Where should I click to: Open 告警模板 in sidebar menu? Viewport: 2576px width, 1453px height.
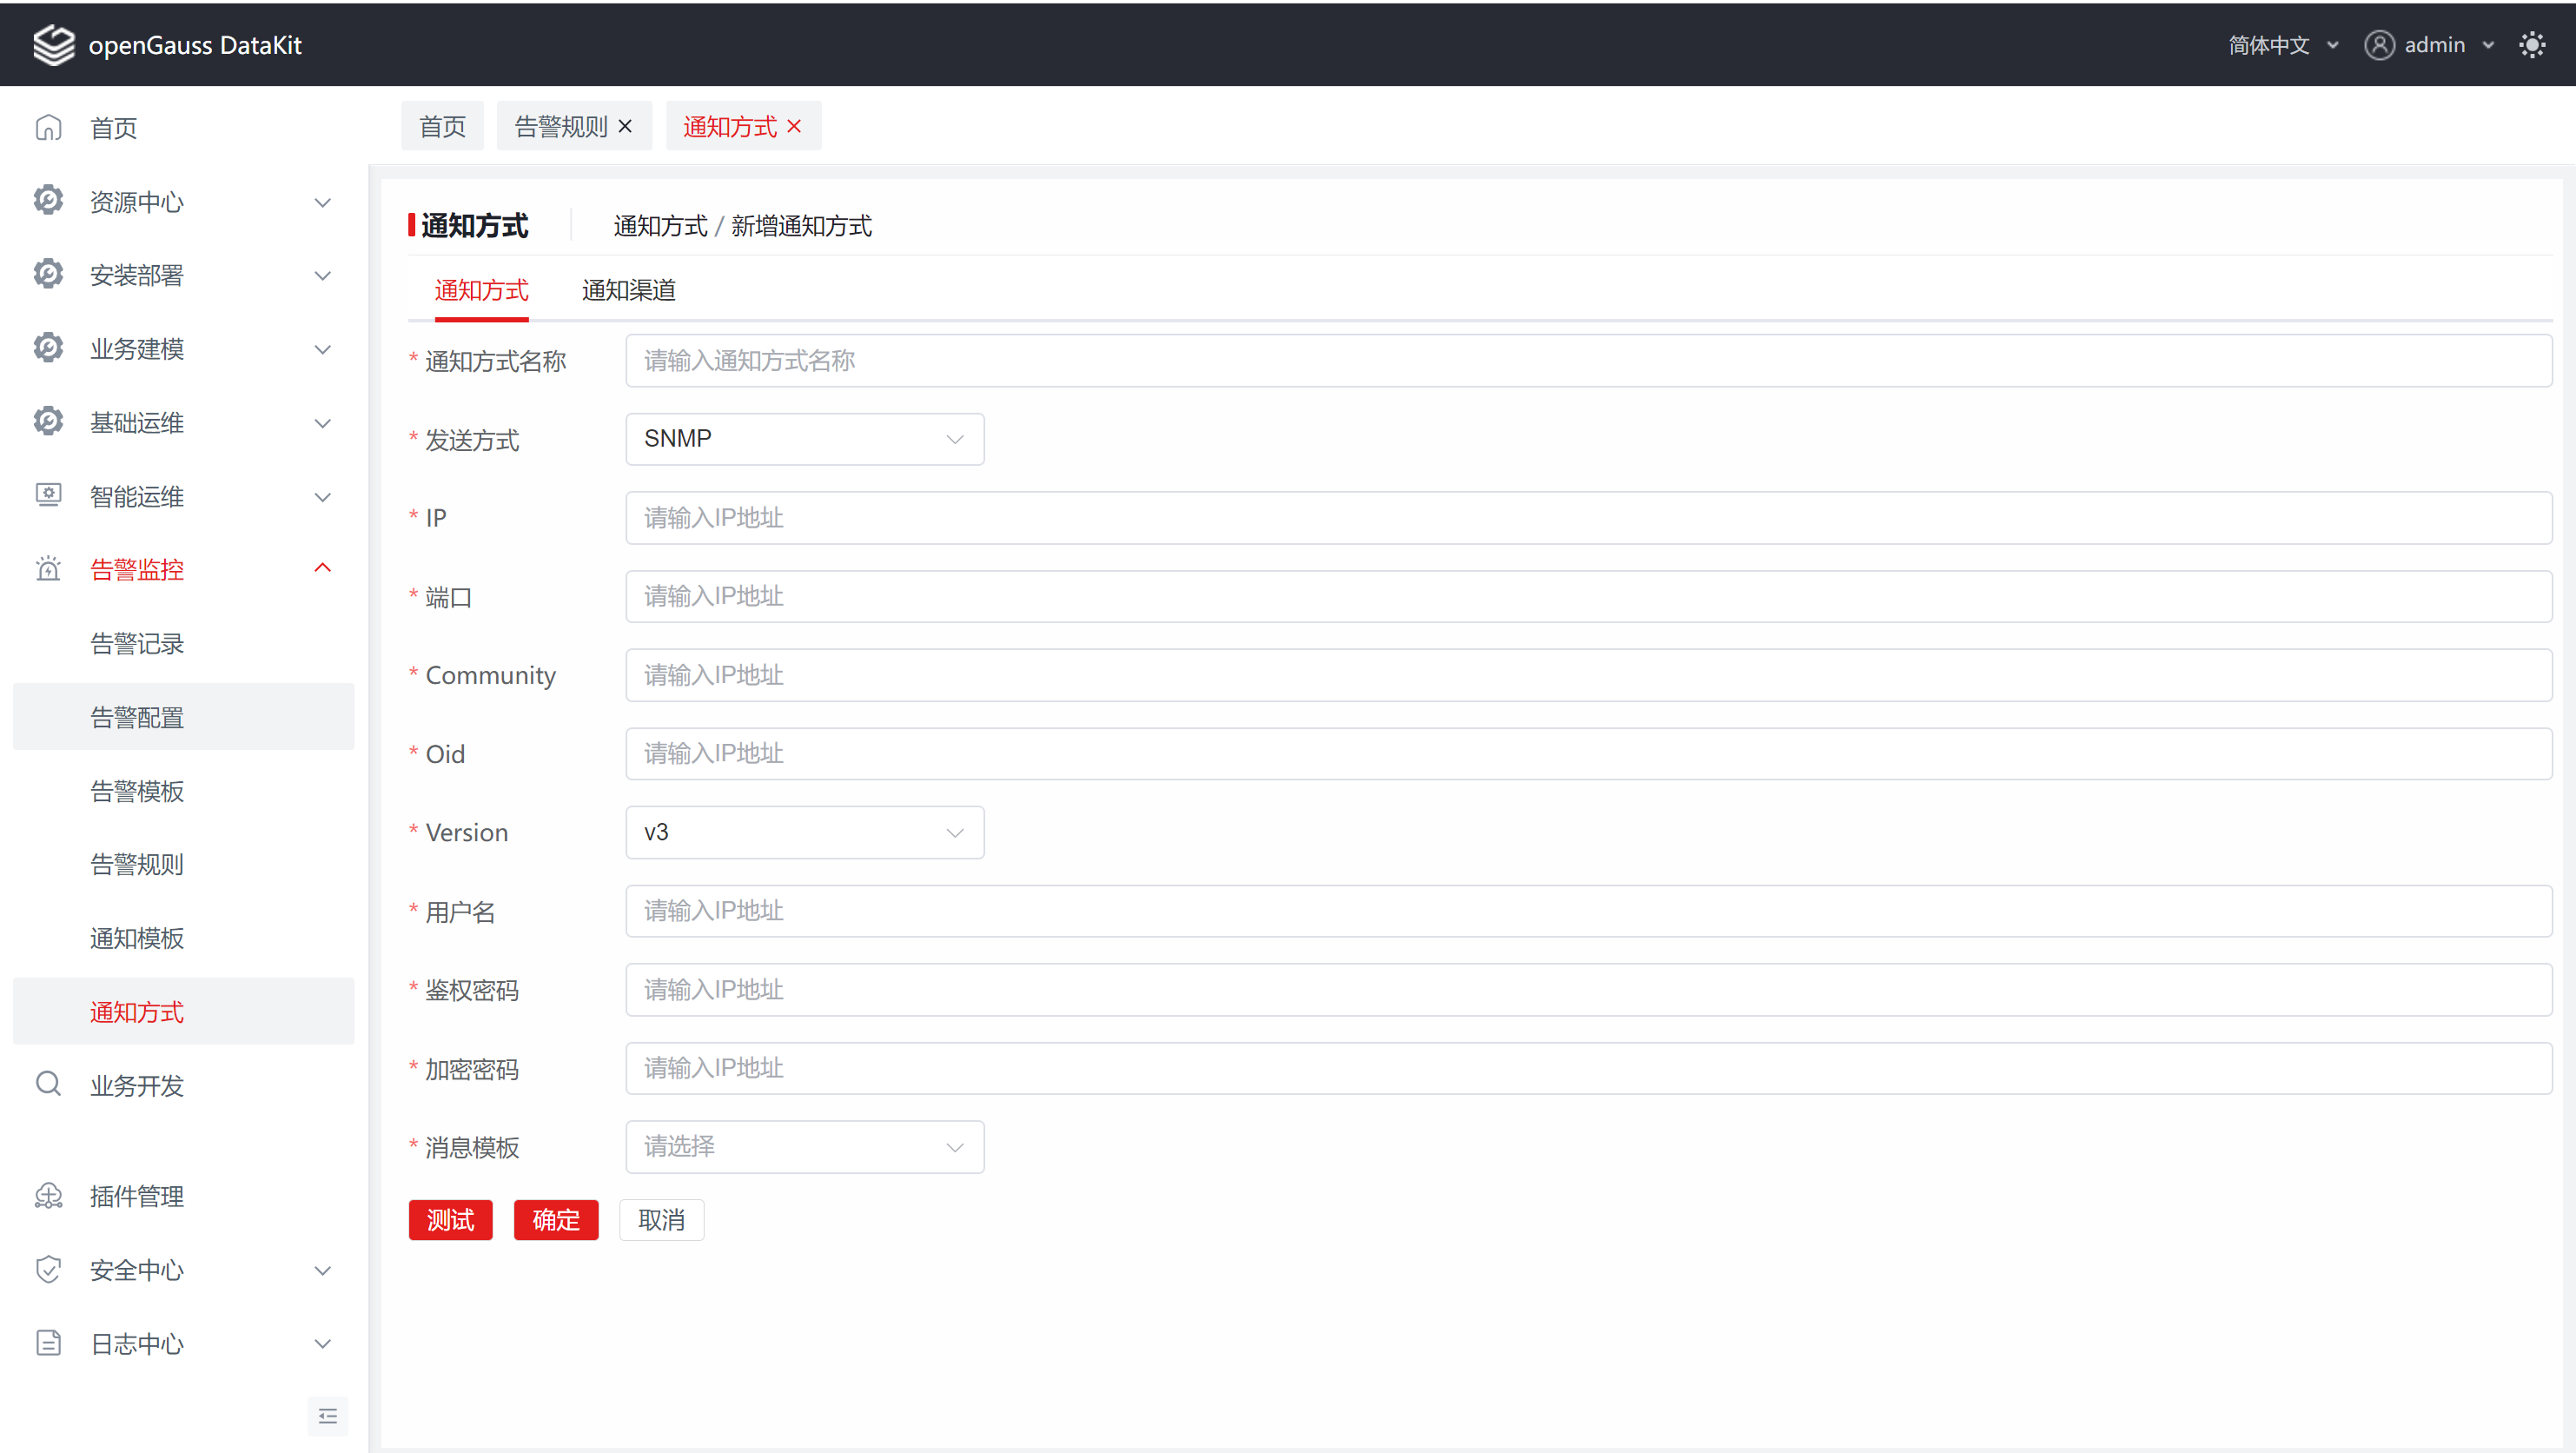(x=137, y=791)
